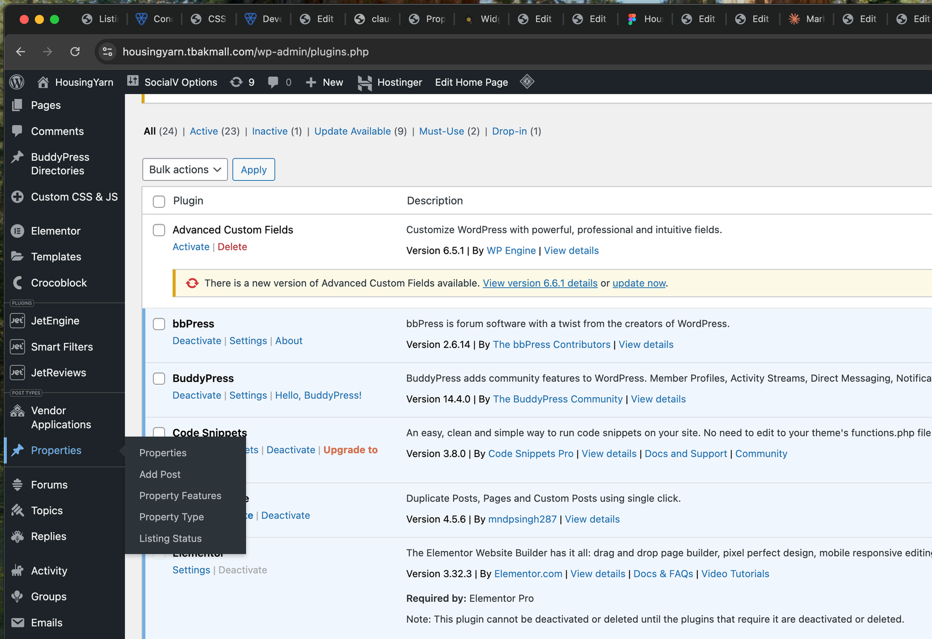Select Property Features in the flyout submenu
This screenshot has height=639, width=932.
point(180,496)
